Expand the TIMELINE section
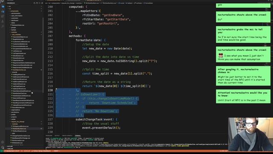The width and height of the screenshot is (273, 154). 10,148
